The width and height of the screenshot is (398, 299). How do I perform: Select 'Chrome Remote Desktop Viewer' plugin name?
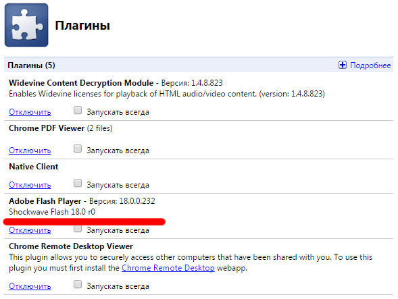pos(71,246)
